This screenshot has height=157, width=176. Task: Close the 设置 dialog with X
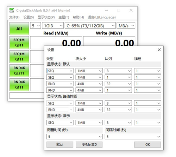[x=159, y=50]
